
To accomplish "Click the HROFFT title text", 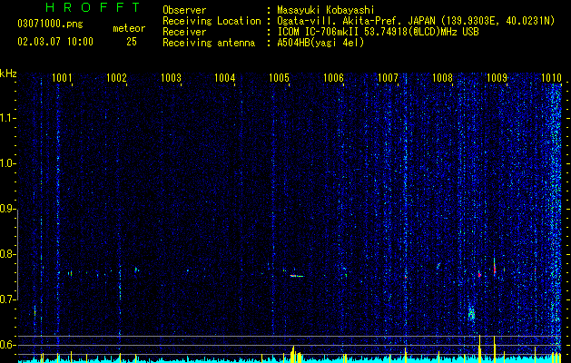I will coord(93,7).
